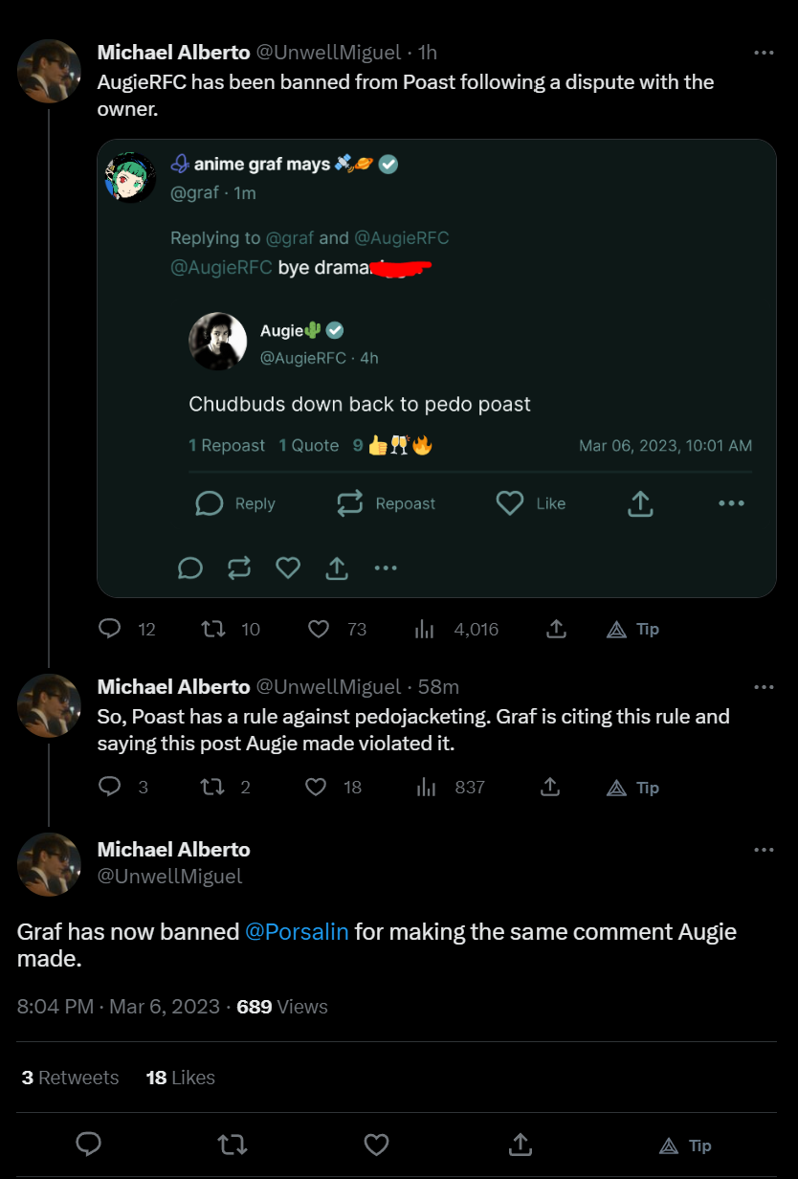Open the embedded Poast screenshot image
Viewport: 798px width, 1179px height.
(436, 368)
